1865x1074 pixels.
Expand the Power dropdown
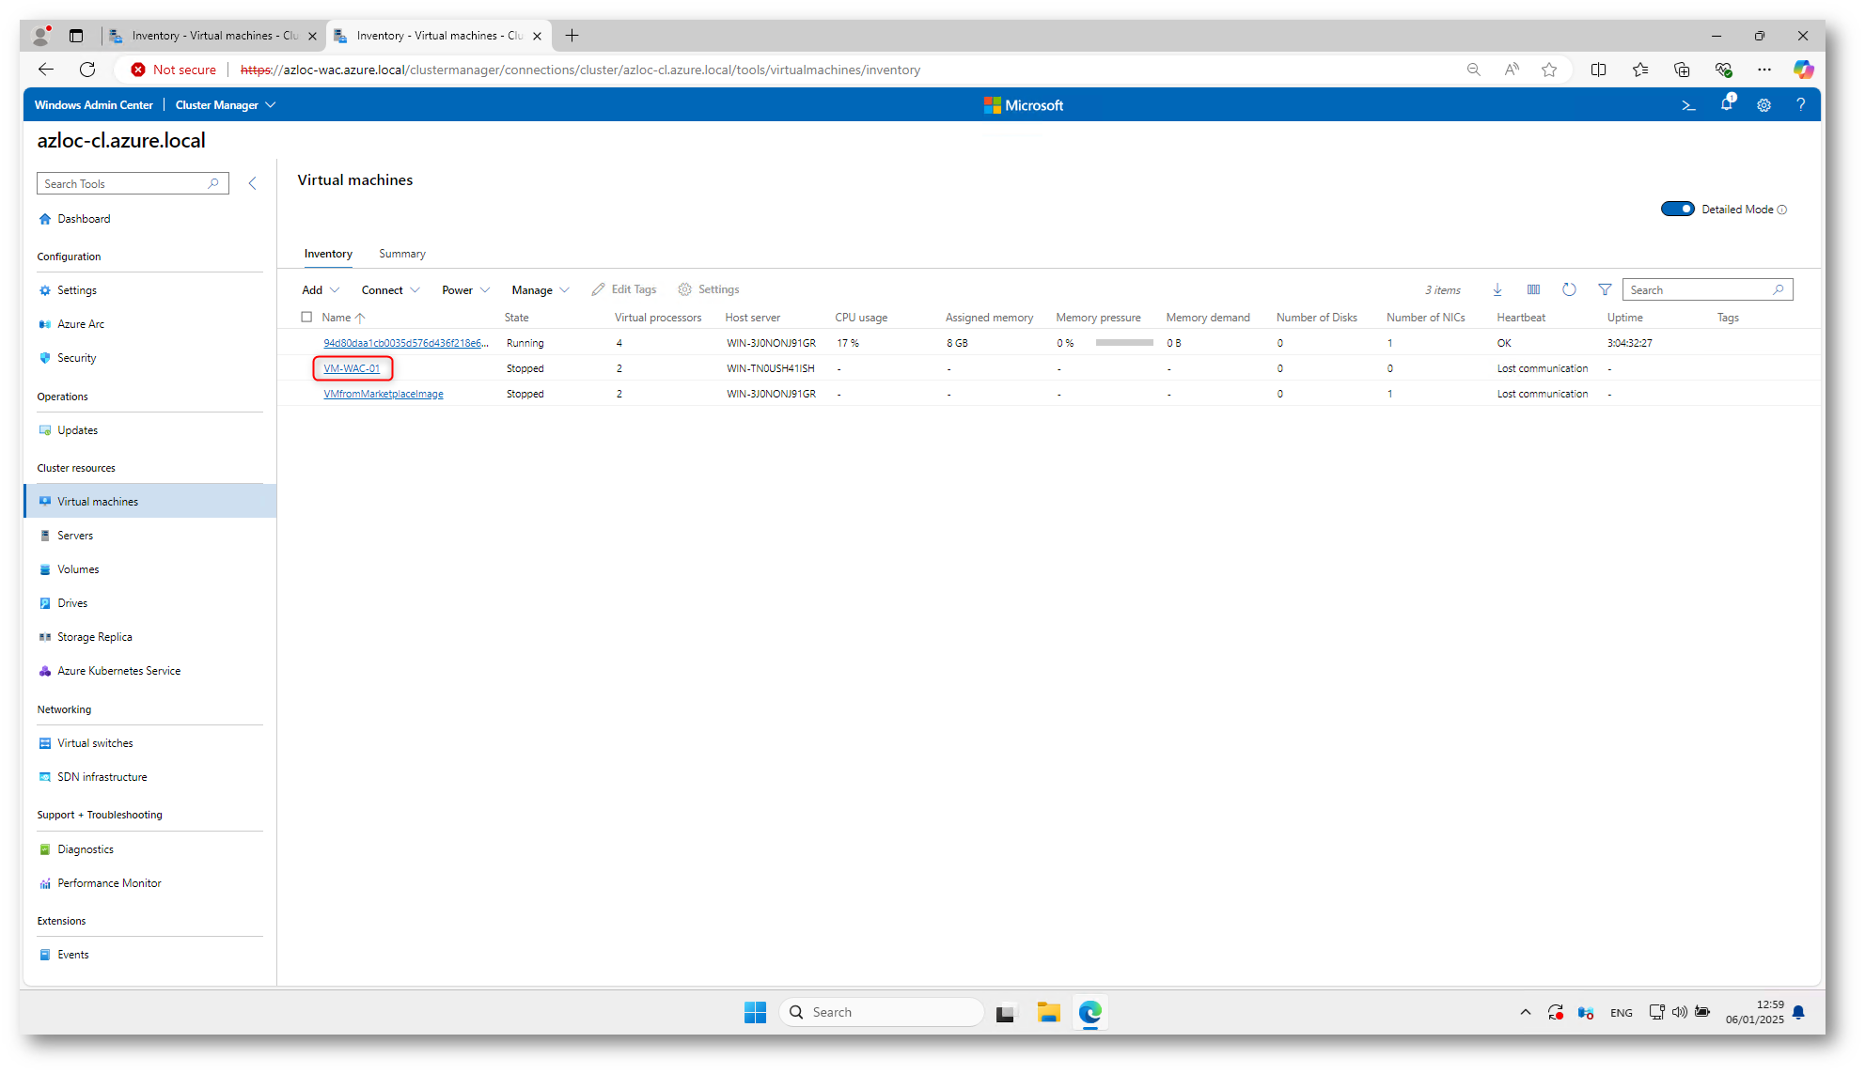465,289
